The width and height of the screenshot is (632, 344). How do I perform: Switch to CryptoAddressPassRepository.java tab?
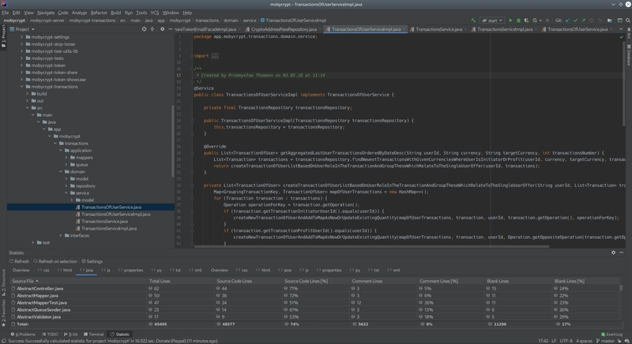284,29
